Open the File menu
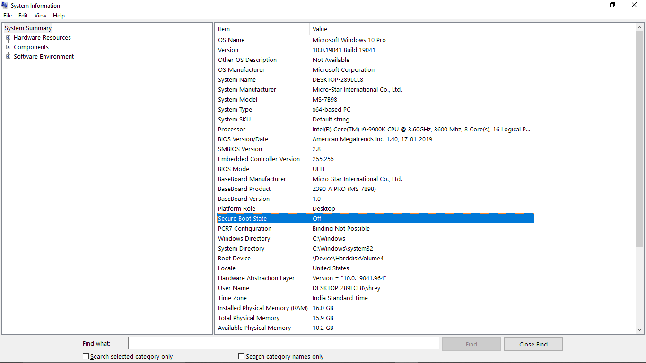 click(x=8, y=16)
